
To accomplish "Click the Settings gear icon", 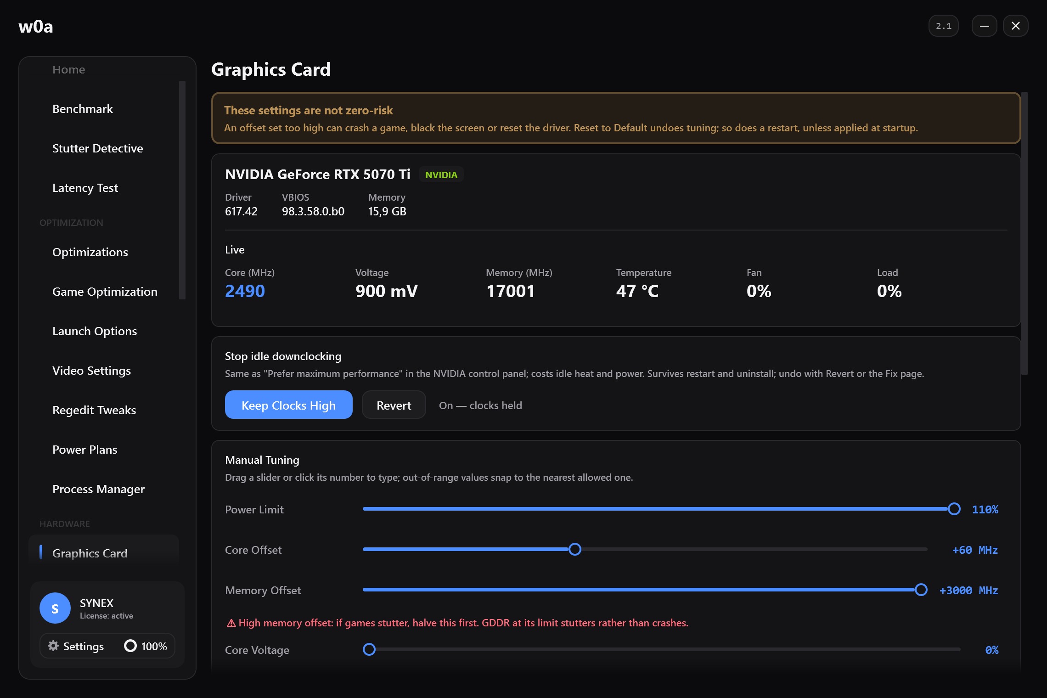I will point(53,646).
